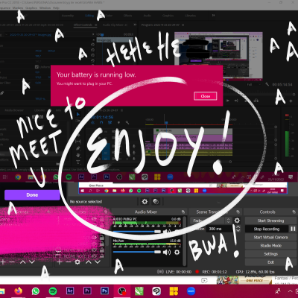Open Firefox from bottom taskbar
The image size is (298, 298).
18,291
